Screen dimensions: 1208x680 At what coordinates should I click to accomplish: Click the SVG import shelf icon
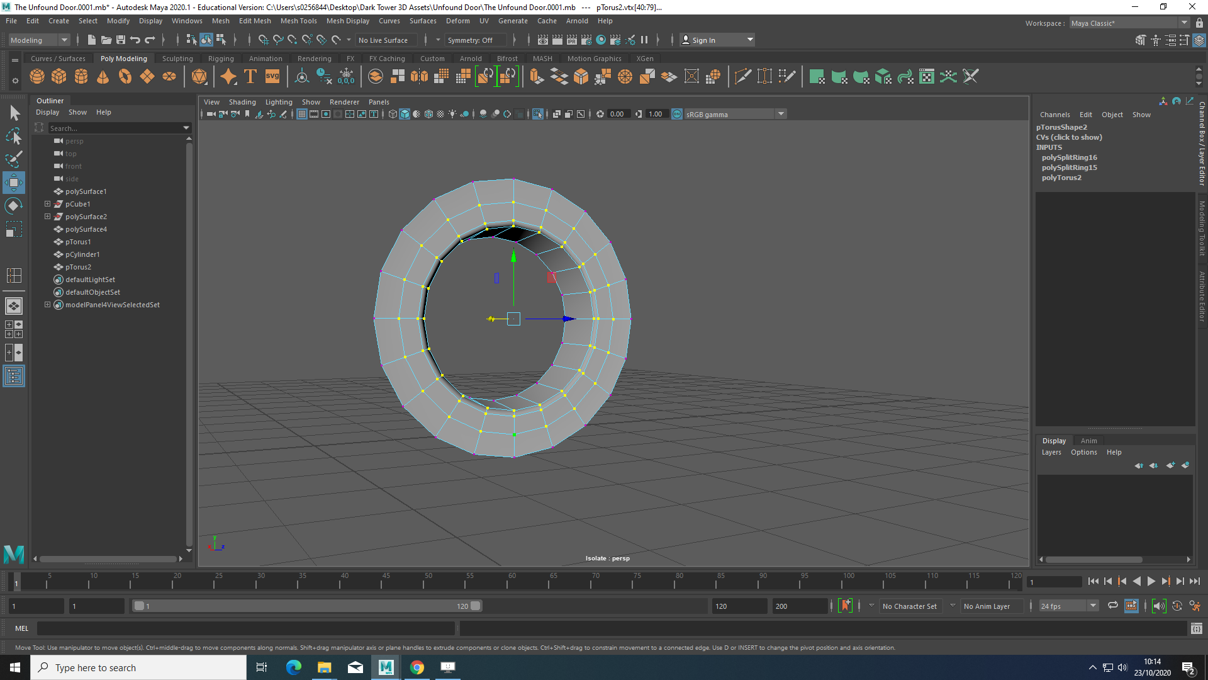pyautogui.click(x=272, y=77)
